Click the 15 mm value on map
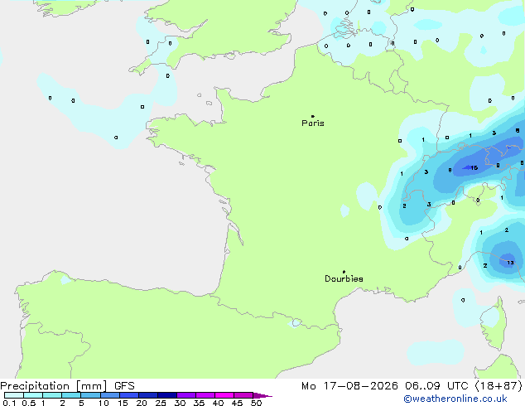The height and width of the screenshot is (406, 525). coord(474,168)
